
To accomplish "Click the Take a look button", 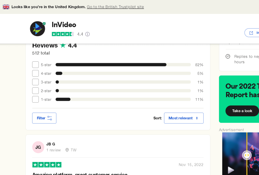I will [x=242, y=111].
